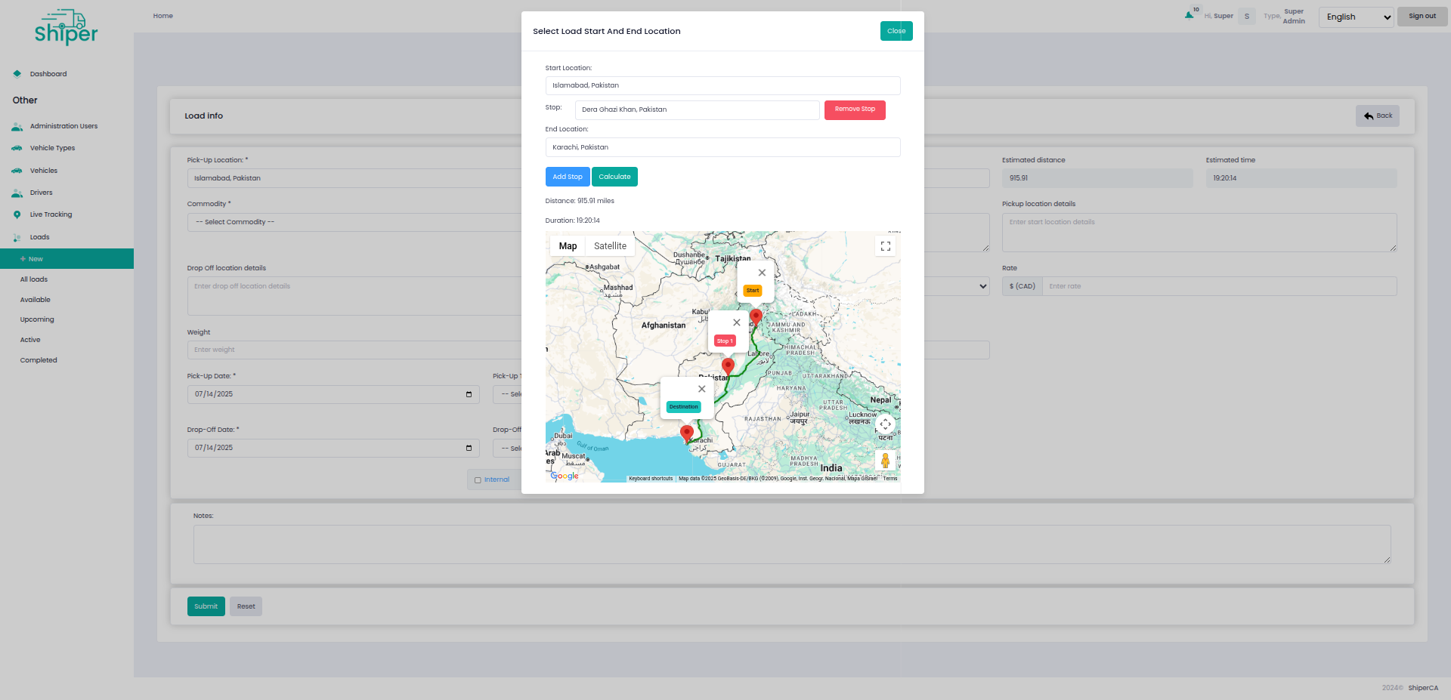
Task: Close the Start marker info popup
Action: [x=761, y=273]
